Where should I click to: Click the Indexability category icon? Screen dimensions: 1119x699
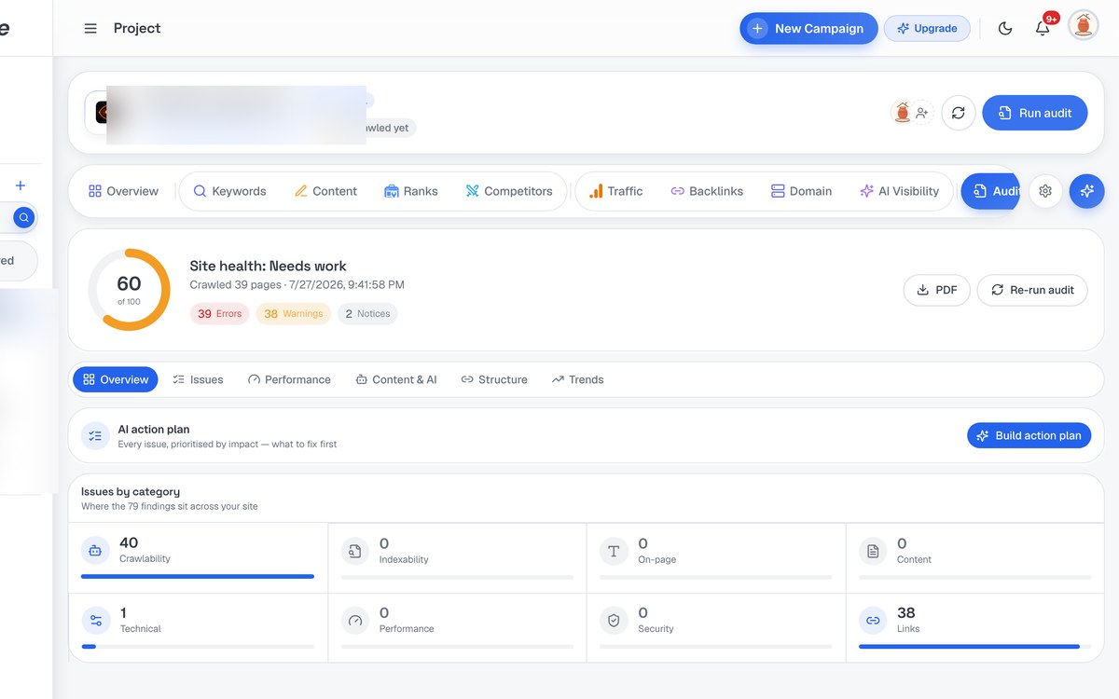[x=354, y=551]
